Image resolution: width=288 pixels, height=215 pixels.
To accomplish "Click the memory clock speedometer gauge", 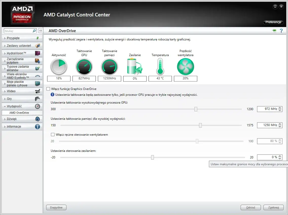I will [x=110, y=67].
